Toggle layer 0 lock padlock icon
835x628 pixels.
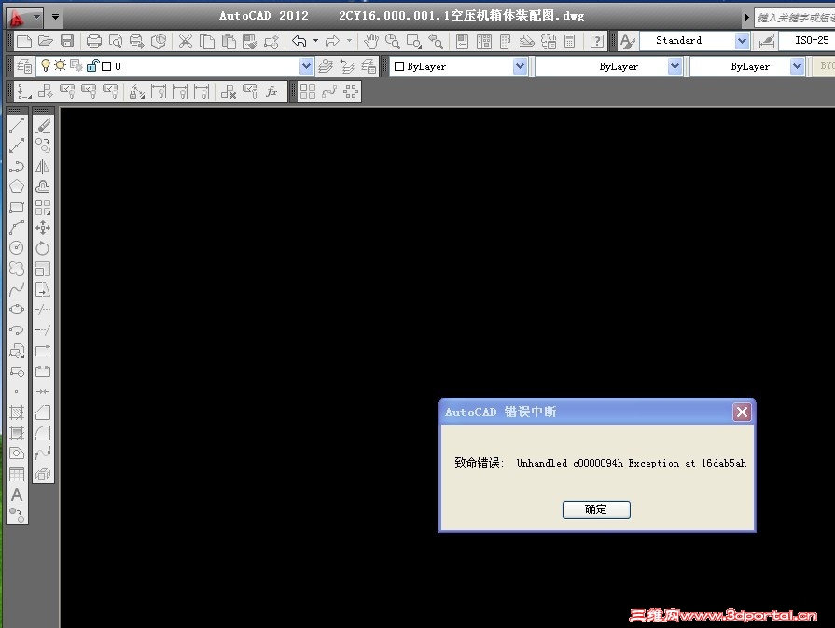click(x=92, y=65)
